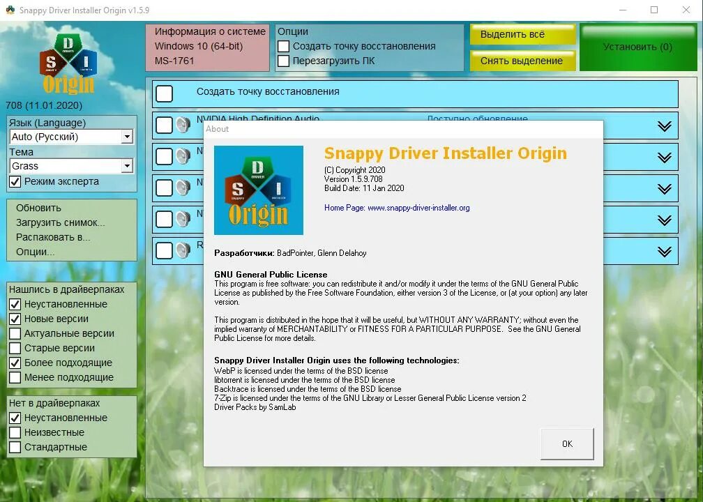703x502 pixels.
Task: Click the GNU General Public License heading
Action: pyautogui.click(x=271, y=274)
